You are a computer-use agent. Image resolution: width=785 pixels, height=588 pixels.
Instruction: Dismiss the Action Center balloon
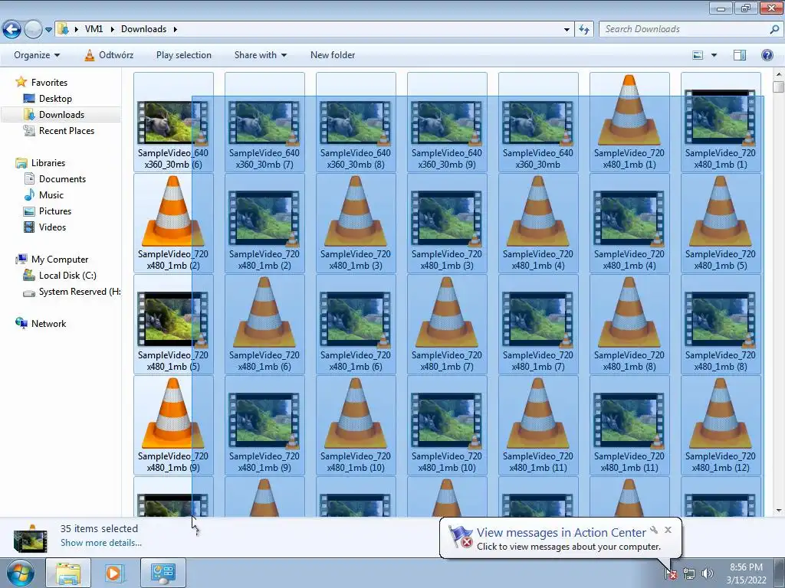[x=668, y=530]
